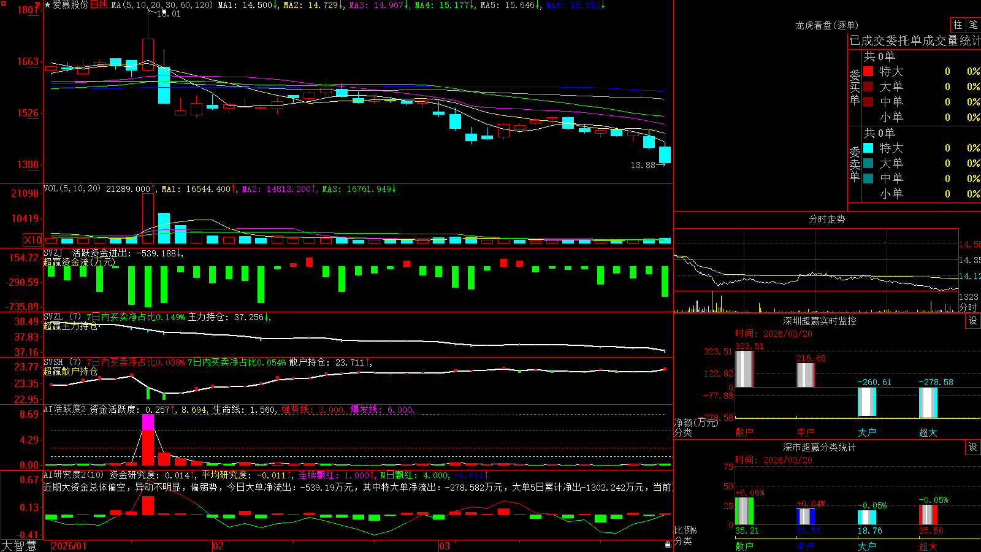Click the AI活跃度2 indicator label
The height and width of the screenshot is (552, 981).
tap(65, 410)
